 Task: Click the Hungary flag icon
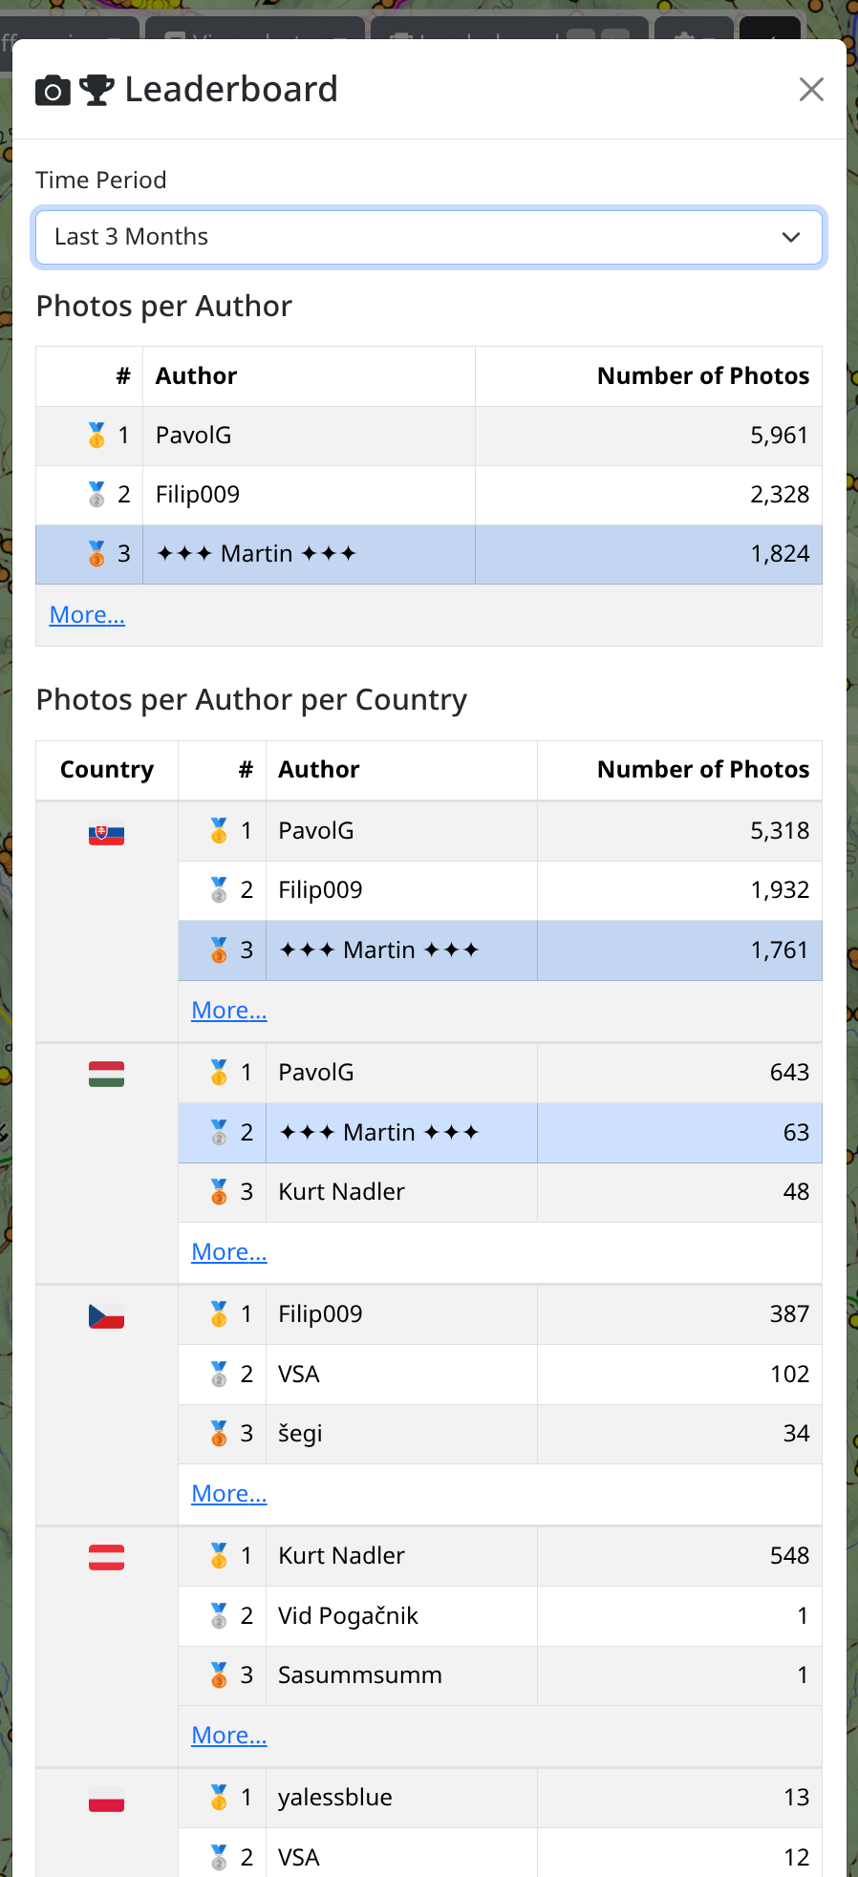pyautogui.click(x=106, y=1075)
